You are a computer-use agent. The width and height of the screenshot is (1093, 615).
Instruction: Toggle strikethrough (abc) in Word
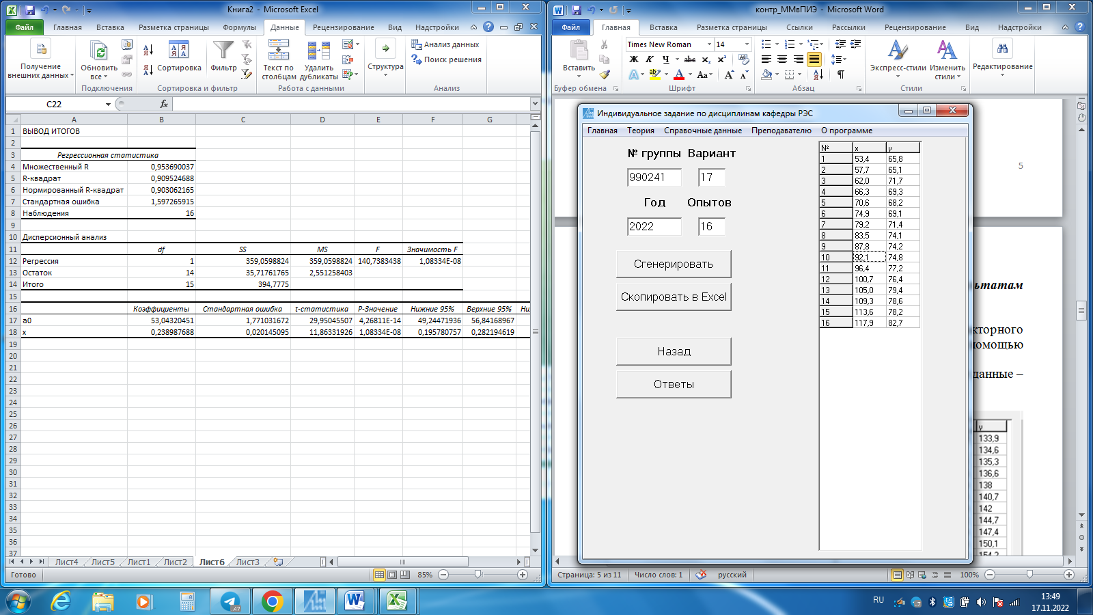(x=690, y=59)
